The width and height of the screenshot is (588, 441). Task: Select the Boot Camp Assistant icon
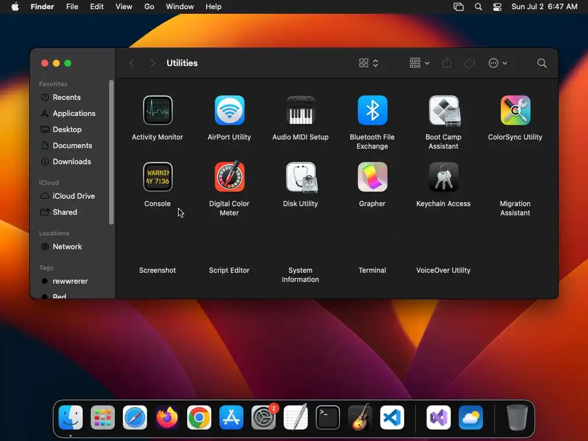pos(444,110)
